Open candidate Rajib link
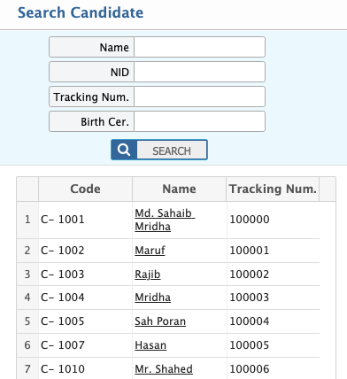This screenshot has width=347, height=379. [148, 275]
